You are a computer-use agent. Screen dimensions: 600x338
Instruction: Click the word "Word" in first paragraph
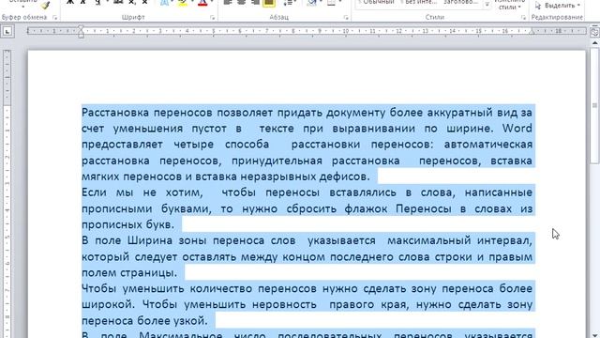pos(517,128)
